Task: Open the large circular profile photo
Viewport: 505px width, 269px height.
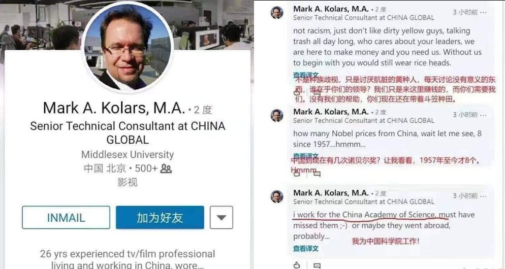Action: (127, 47)
